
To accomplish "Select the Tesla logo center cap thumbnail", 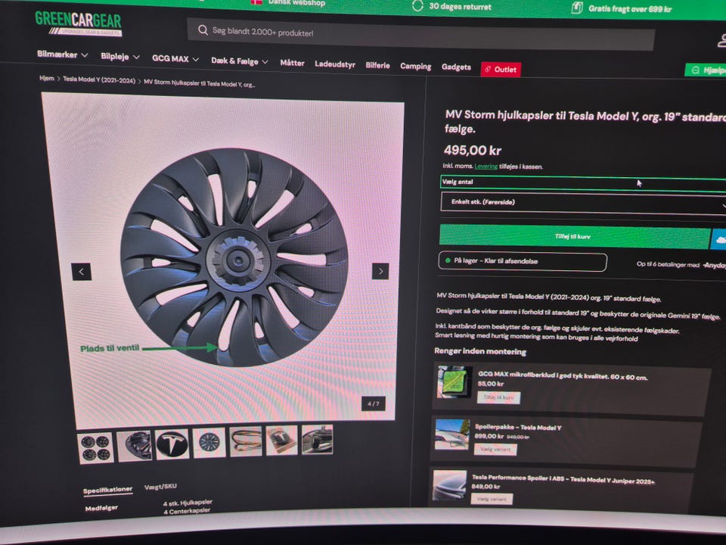I will (x=172, y=444).
